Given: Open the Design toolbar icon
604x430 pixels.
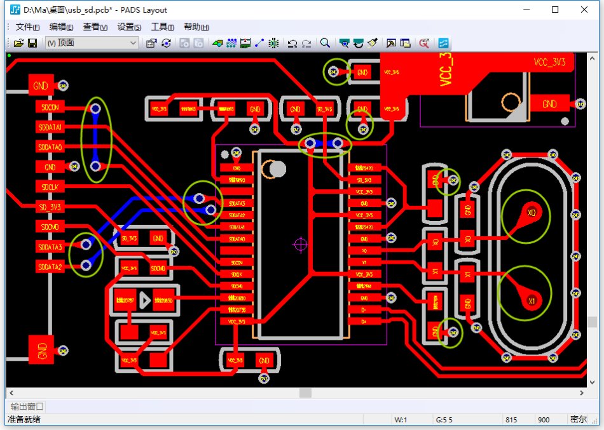Looking at the screenshot, I should (231, 43).
